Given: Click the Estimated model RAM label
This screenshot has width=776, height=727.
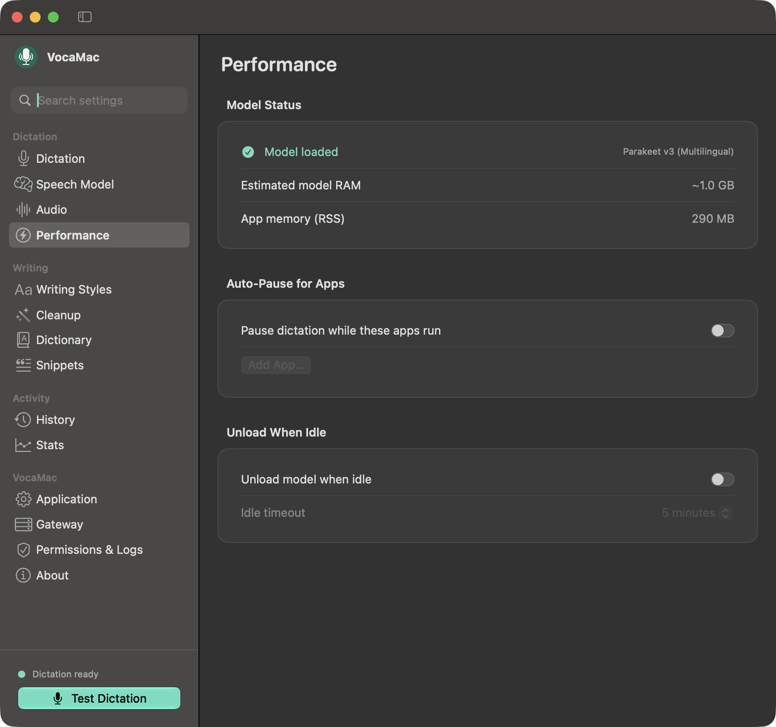Looking at the screenshot, I should (x=301, y=185).
